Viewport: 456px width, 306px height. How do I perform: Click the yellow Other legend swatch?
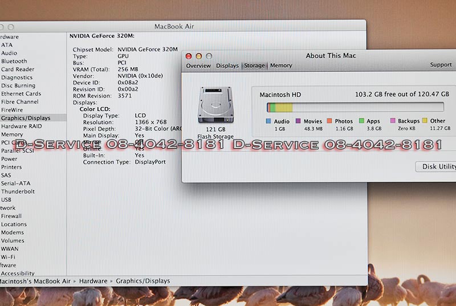425,120
